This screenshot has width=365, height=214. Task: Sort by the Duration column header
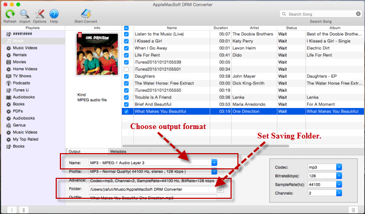(221, 28)
